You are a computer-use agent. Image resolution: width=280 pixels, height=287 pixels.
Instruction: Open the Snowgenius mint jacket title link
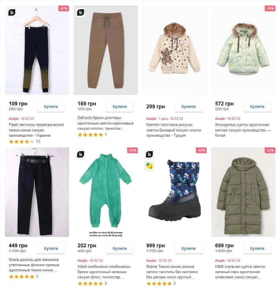(x=242, y=130)
